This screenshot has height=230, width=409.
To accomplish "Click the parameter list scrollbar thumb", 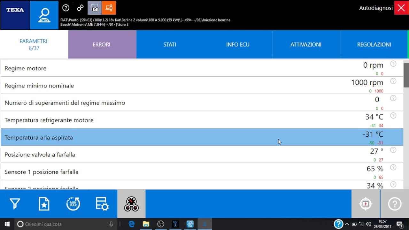I will coord(406,75).
